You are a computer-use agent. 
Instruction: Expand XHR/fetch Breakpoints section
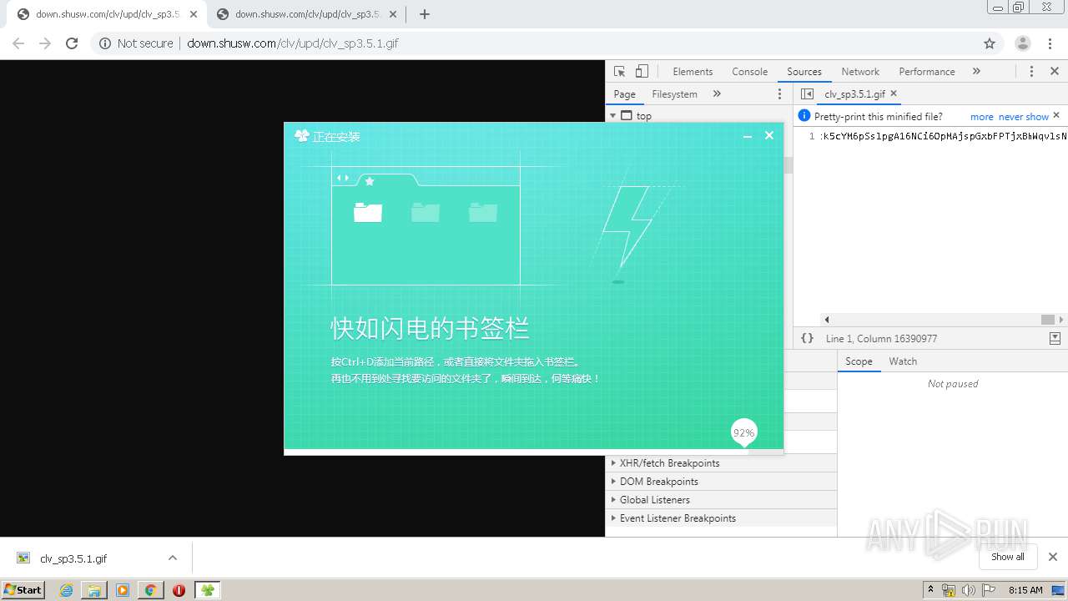tap(721, 463)
